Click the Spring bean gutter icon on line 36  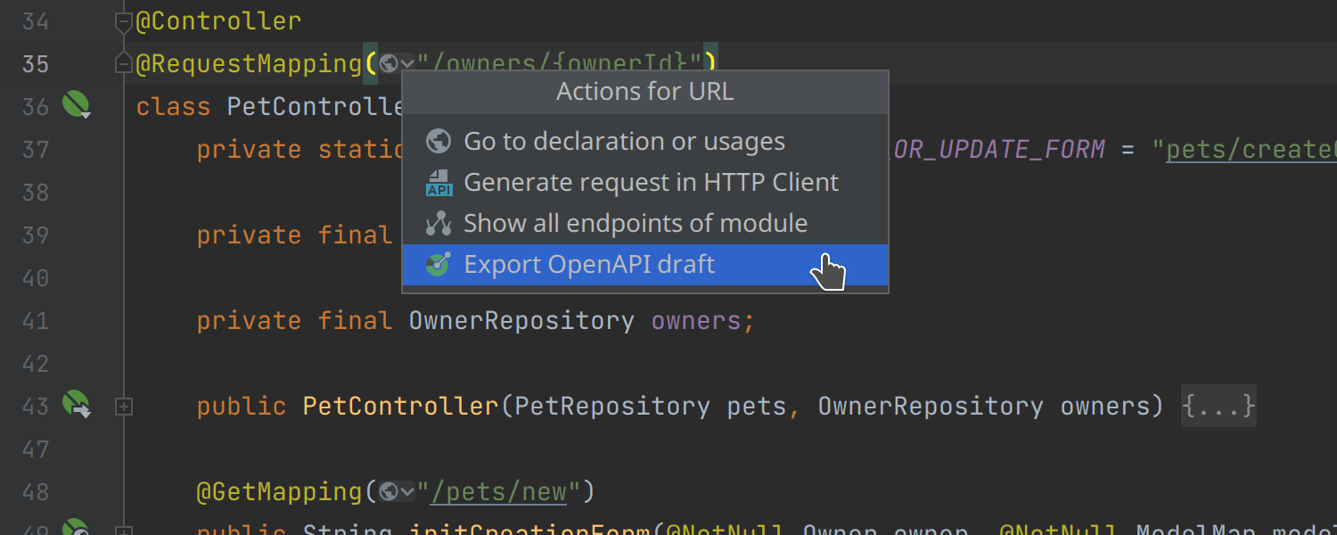[x=77, y=106]
